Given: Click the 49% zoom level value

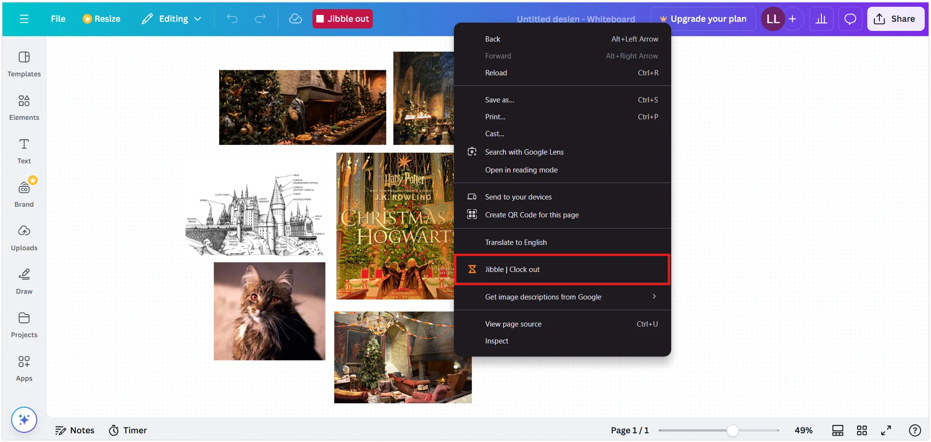Looking at the screenshot, I should click(x=804, y=430).
